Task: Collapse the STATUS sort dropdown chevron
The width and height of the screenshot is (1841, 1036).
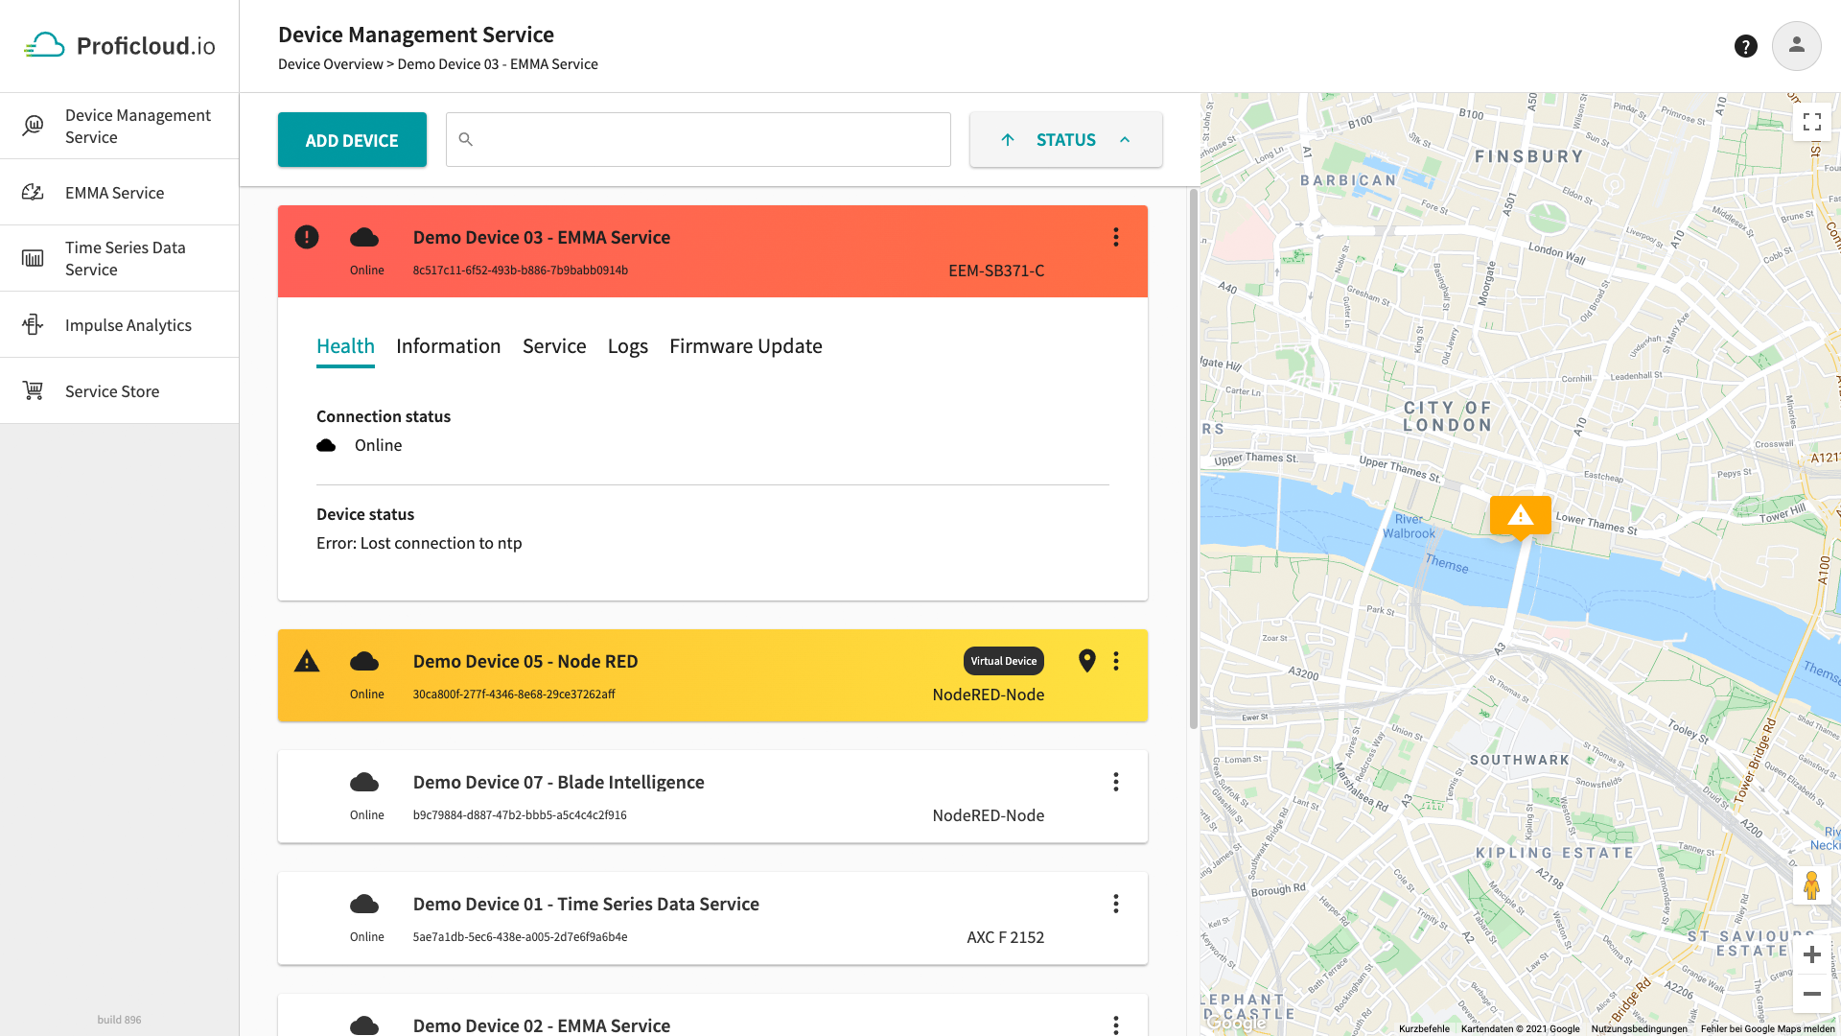Action: coord(1125,139)
